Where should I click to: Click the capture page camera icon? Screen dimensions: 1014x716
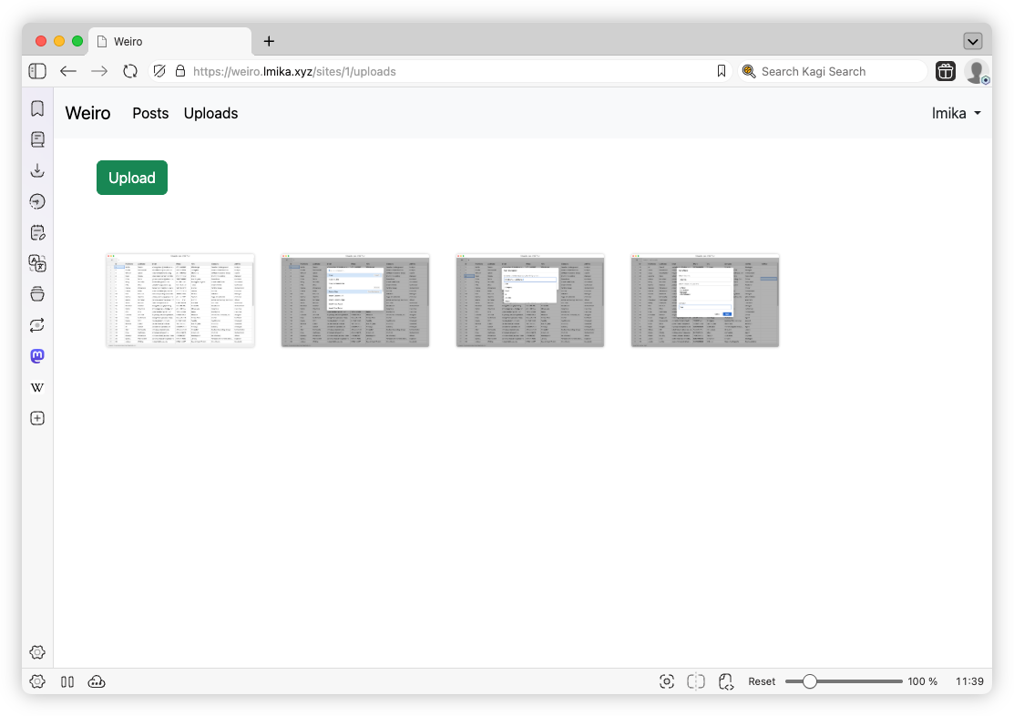[667, 681]
